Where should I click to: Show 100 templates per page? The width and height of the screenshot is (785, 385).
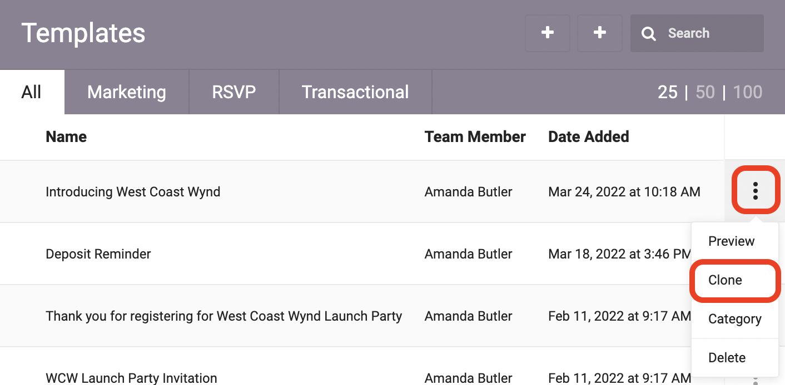[747, 92]
